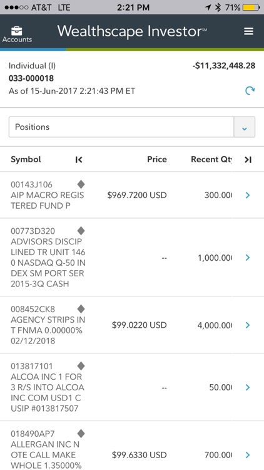Select the Positions view field
264x470 pixels.
pos(132,127)
